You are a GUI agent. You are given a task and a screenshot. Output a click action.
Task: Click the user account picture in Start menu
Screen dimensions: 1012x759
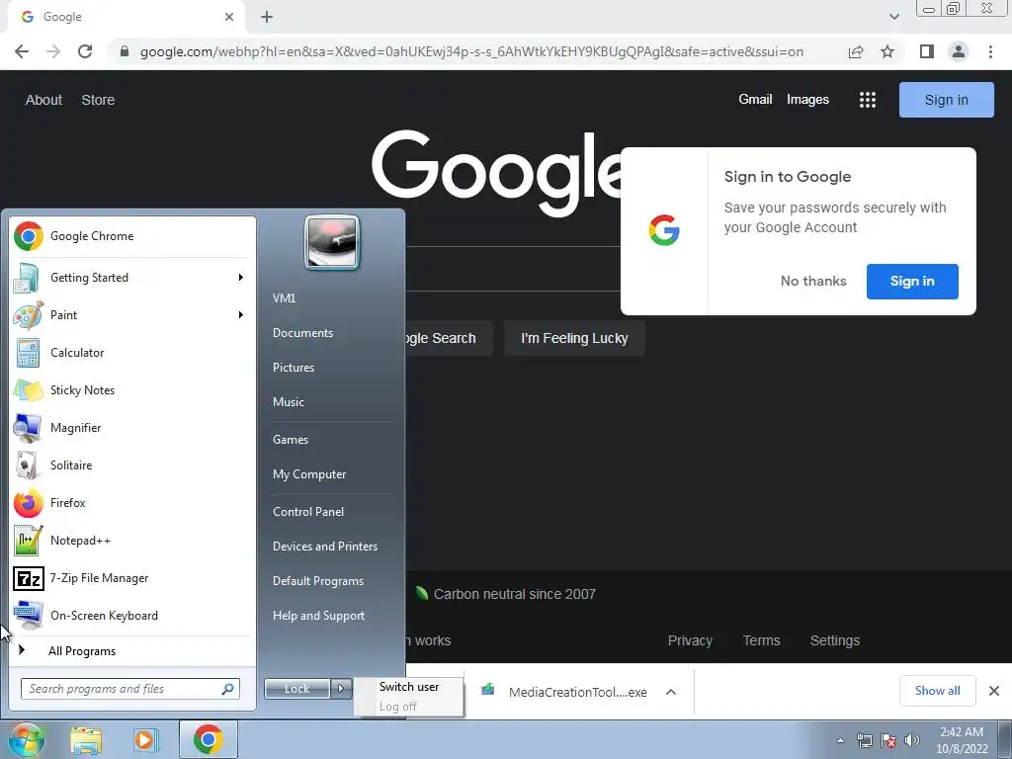(x=332, y=242)
